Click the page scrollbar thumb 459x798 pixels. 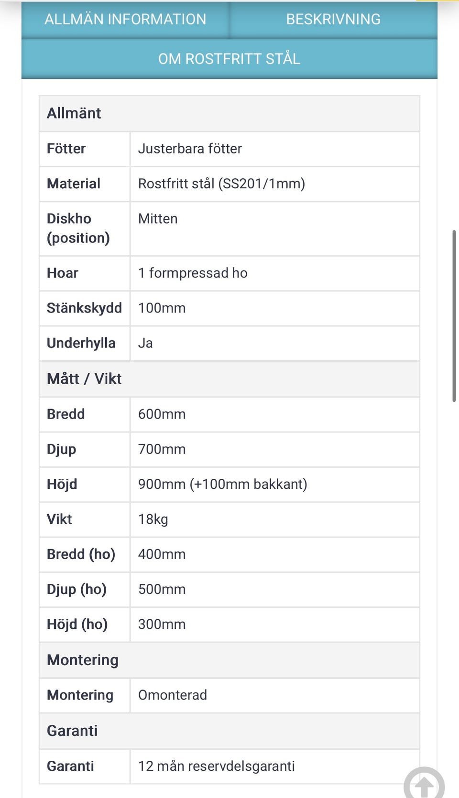pos(454,315)
